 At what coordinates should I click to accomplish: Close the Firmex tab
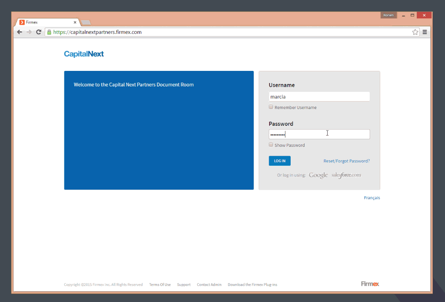coord(75,22)
